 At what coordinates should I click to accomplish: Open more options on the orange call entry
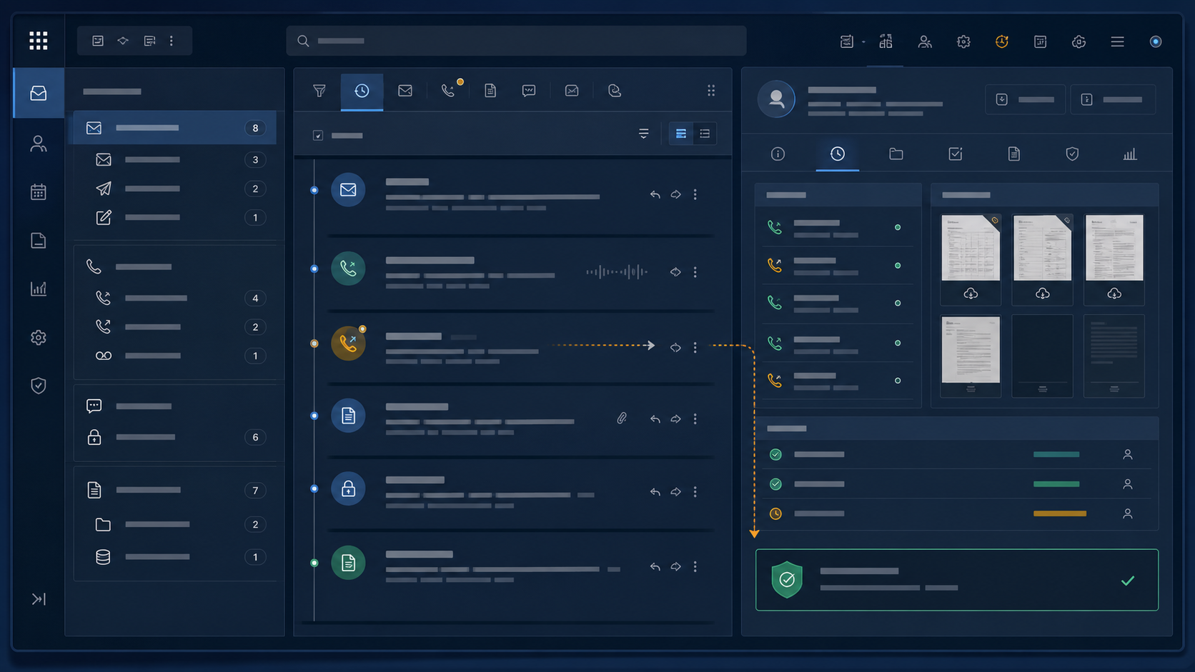(x=695, y=347)
